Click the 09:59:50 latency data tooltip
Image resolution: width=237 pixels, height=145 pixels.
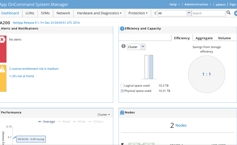coord(31,139)
